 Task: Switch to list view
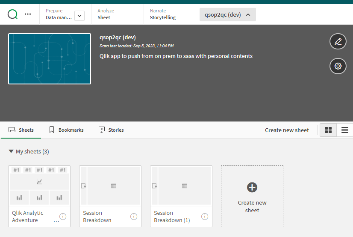(x=345, y=130)
